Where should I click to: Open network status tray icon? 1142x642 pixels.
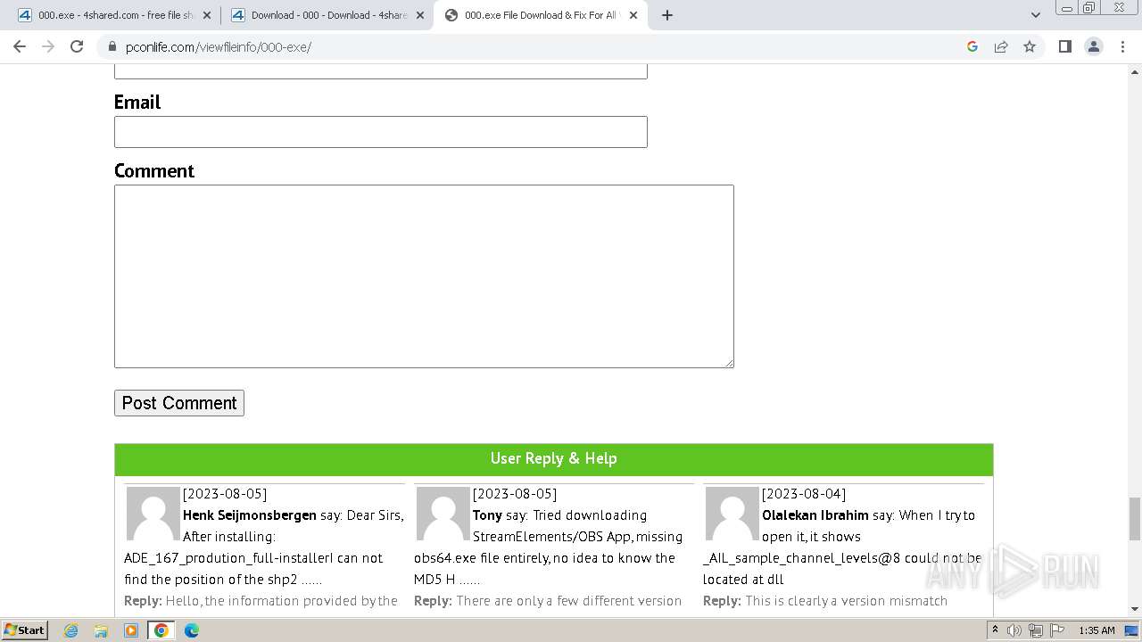[x=1036, y=630]
